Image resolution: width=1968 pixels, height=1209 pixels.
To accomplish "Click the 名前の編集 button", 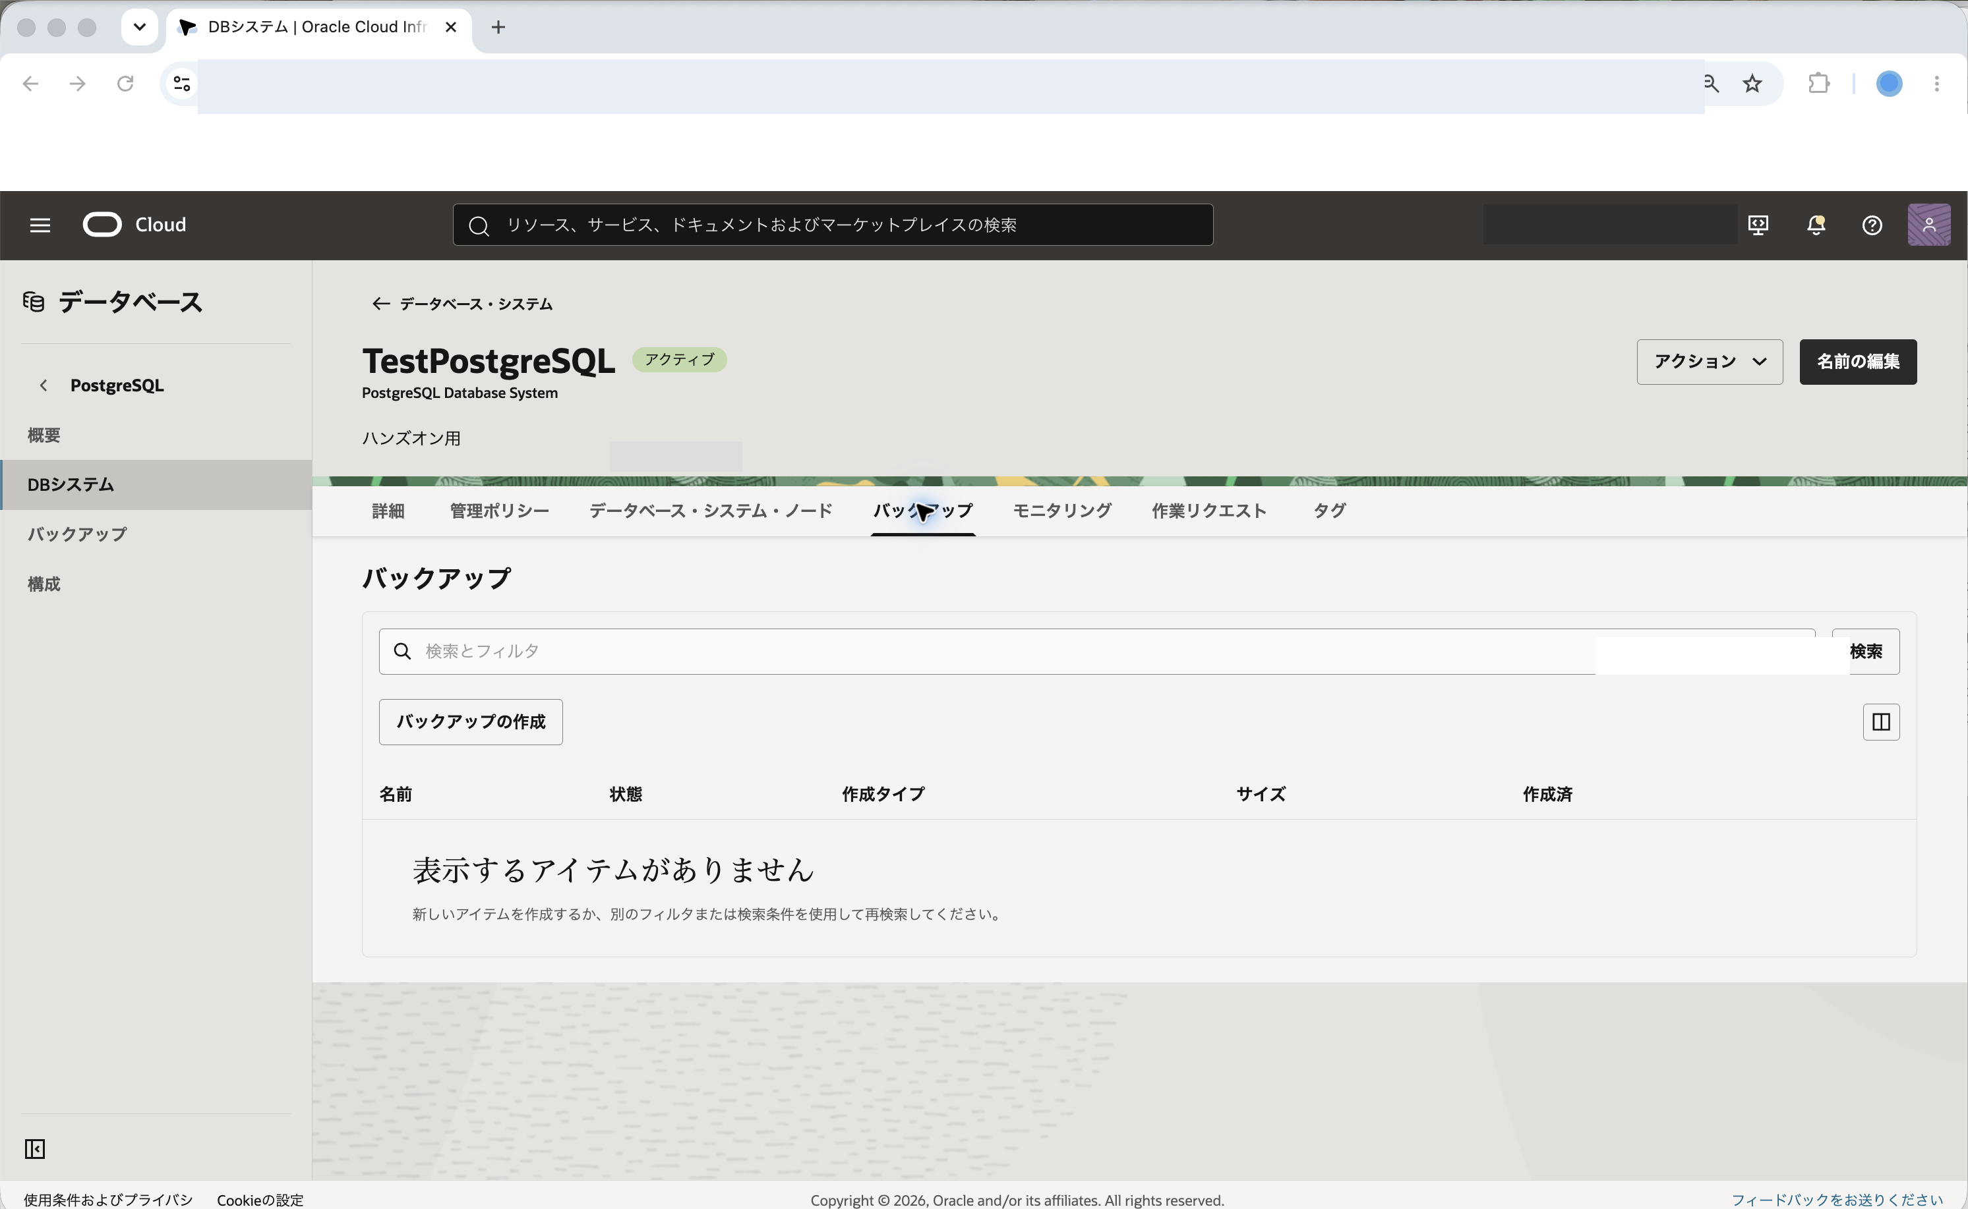I will (1858, 362).
